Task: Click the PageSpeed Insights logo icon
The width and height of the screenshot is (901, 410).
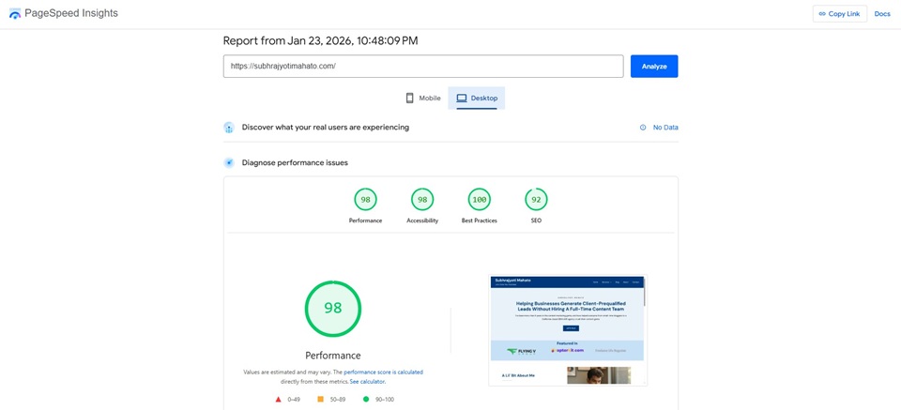Action: (15, 13)
